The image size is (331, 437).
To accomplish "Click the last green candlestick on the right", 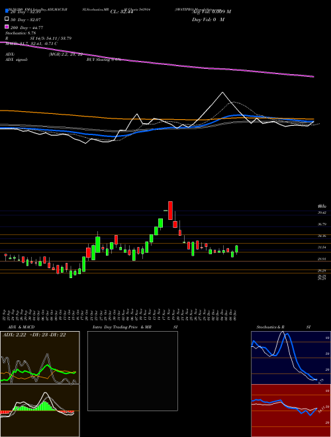I will pyautogui.click(x=236, y=249).
